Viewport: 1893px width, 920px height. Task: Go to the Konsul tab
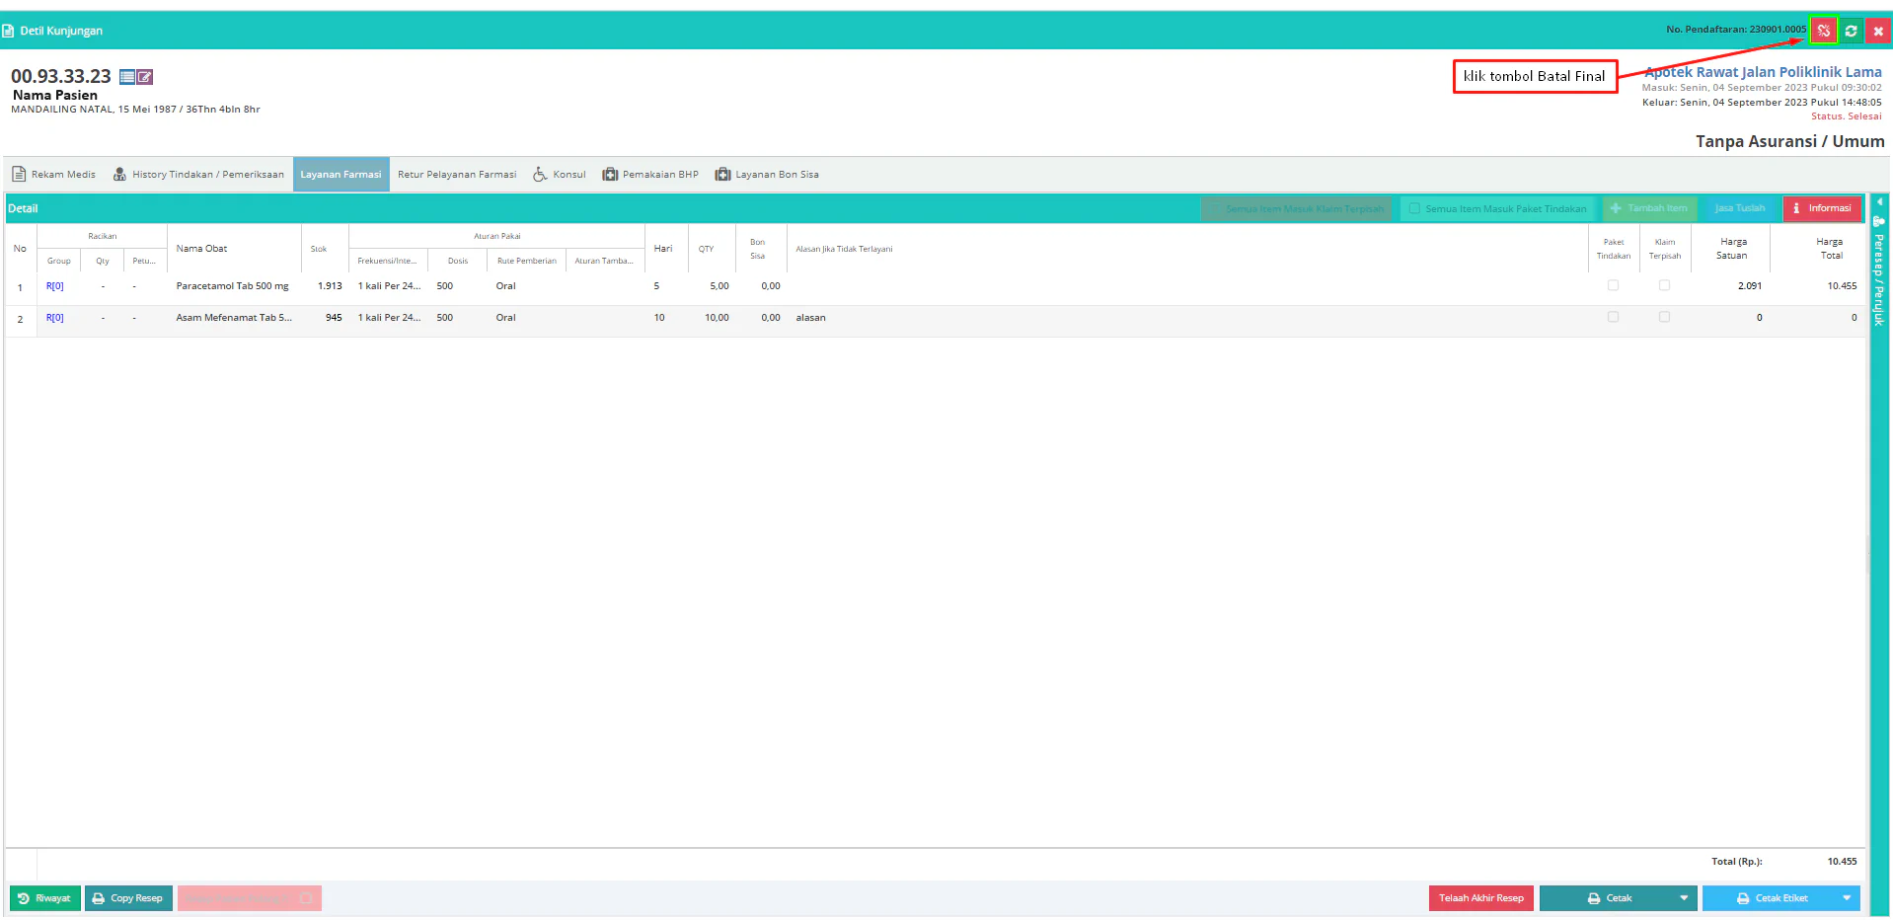[x=560, y=175]
